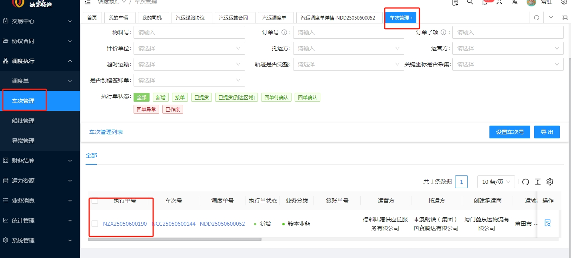The image size is (571, 258).
Task: Open the user avatar menu
Action: [x=531, y=2]
